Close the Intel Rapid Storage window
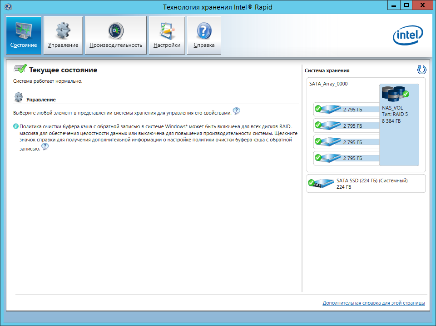This screenshot has width=436, height=326. click(422, 5)
